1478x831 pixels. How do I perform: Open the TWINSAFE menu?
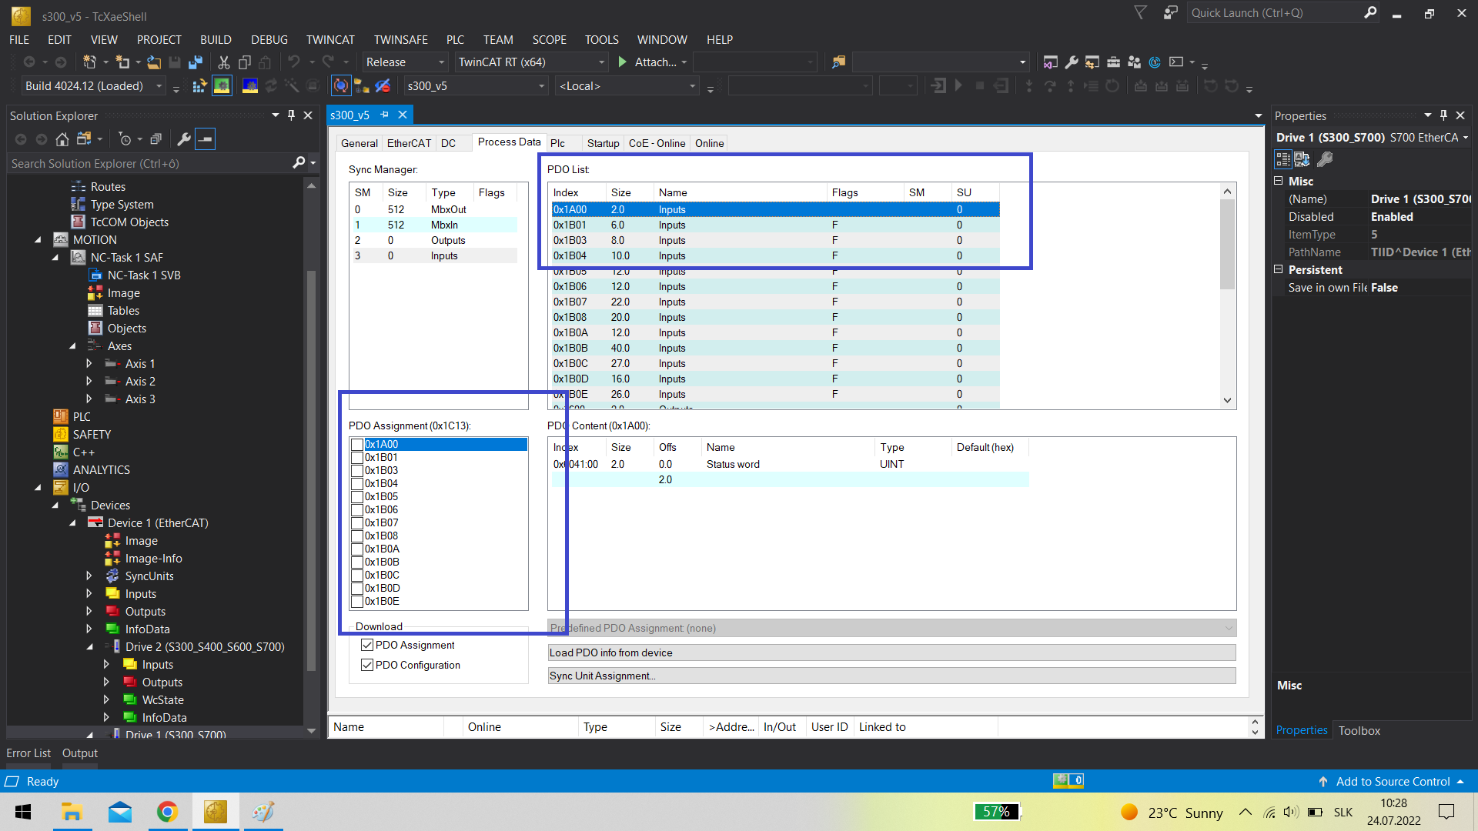(400, 40)
